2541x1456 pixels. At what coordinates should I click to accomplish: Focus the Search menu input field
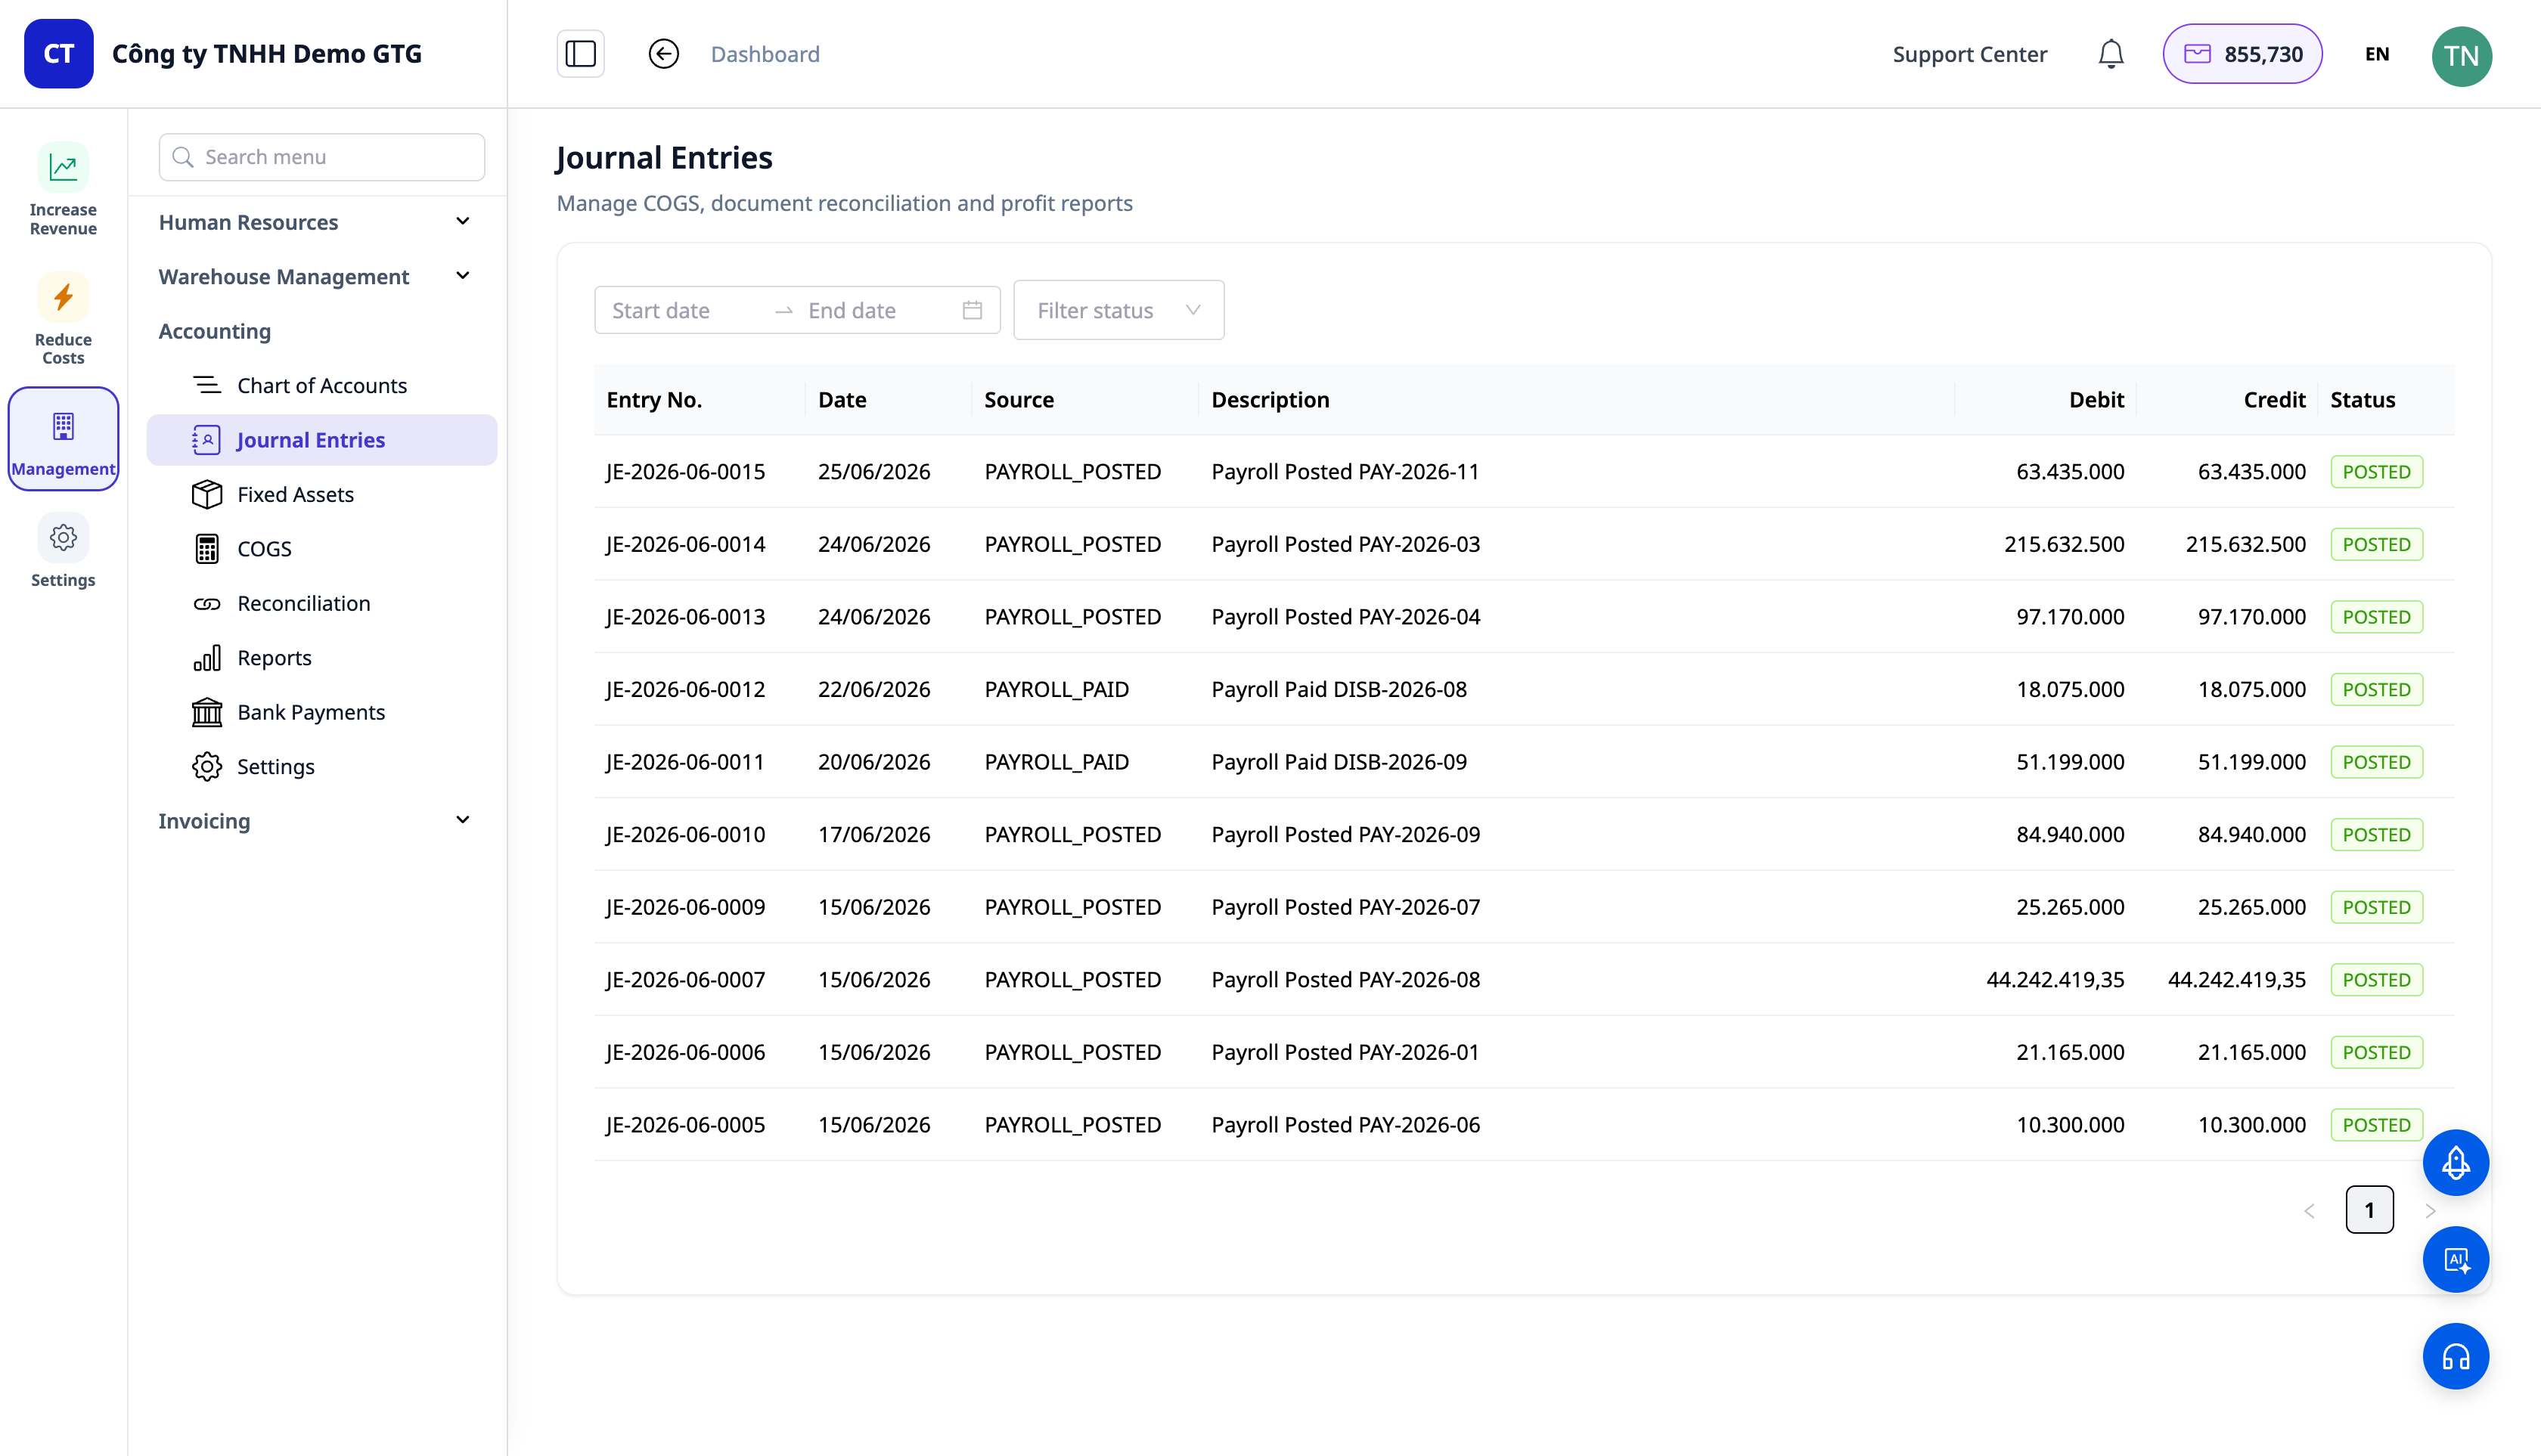[321, 157]
